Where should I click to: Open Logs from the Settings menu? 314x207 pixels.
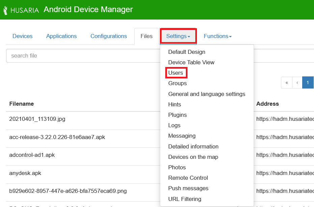pos(174,125)
